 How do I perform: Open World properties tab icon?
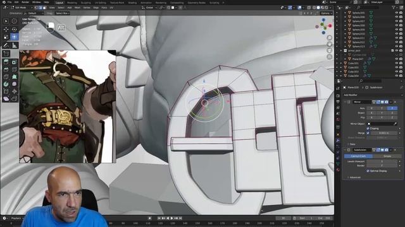coord(338,120)
